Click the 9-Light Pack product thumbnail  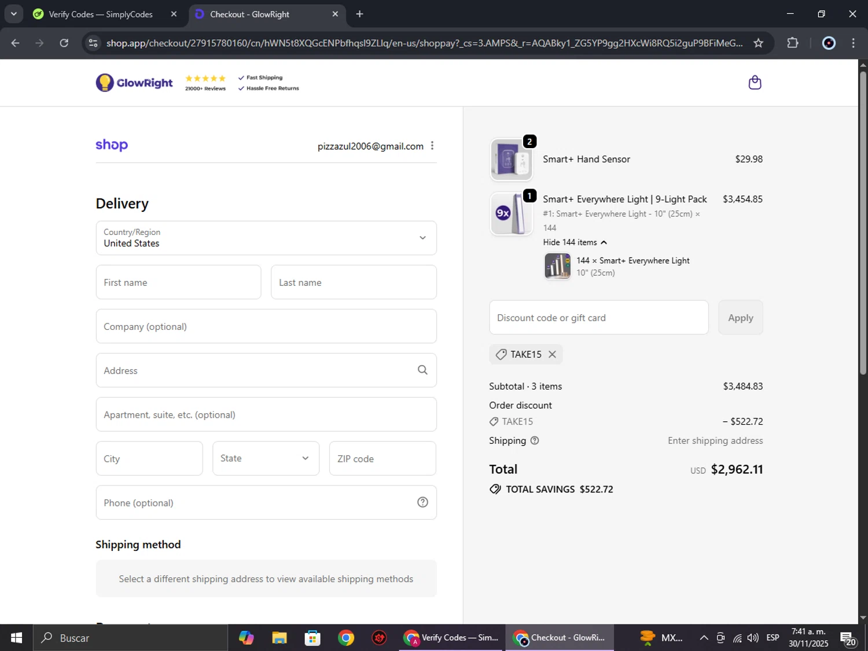511,214
